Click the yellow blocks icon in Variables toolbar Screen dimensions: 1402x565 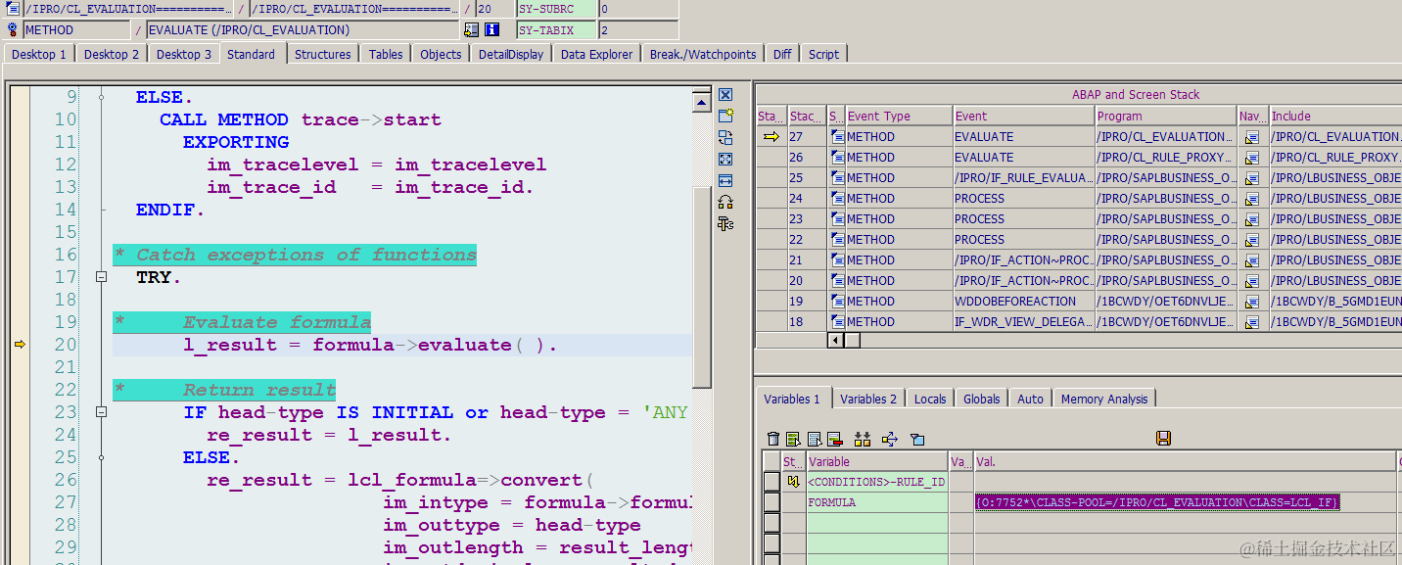(863, 439)
